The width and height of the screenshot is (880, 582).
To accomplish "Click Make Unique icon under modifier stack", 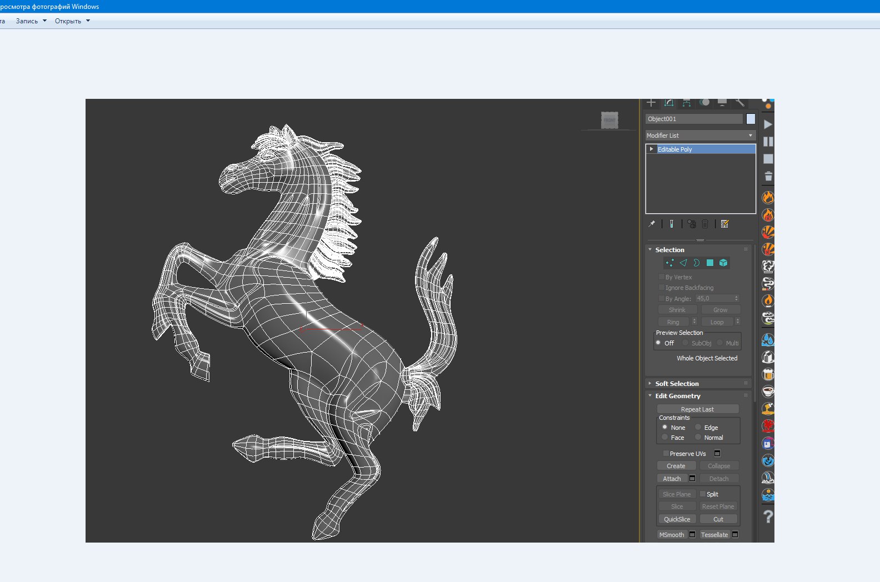I will [692, 224].
